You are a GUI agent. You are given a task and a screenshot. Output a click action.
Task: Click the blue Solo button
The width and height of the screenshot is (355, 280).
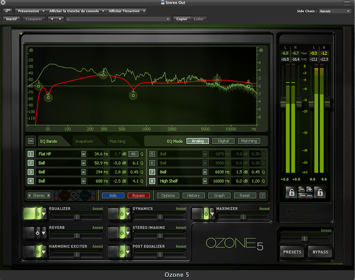[113, 195]
